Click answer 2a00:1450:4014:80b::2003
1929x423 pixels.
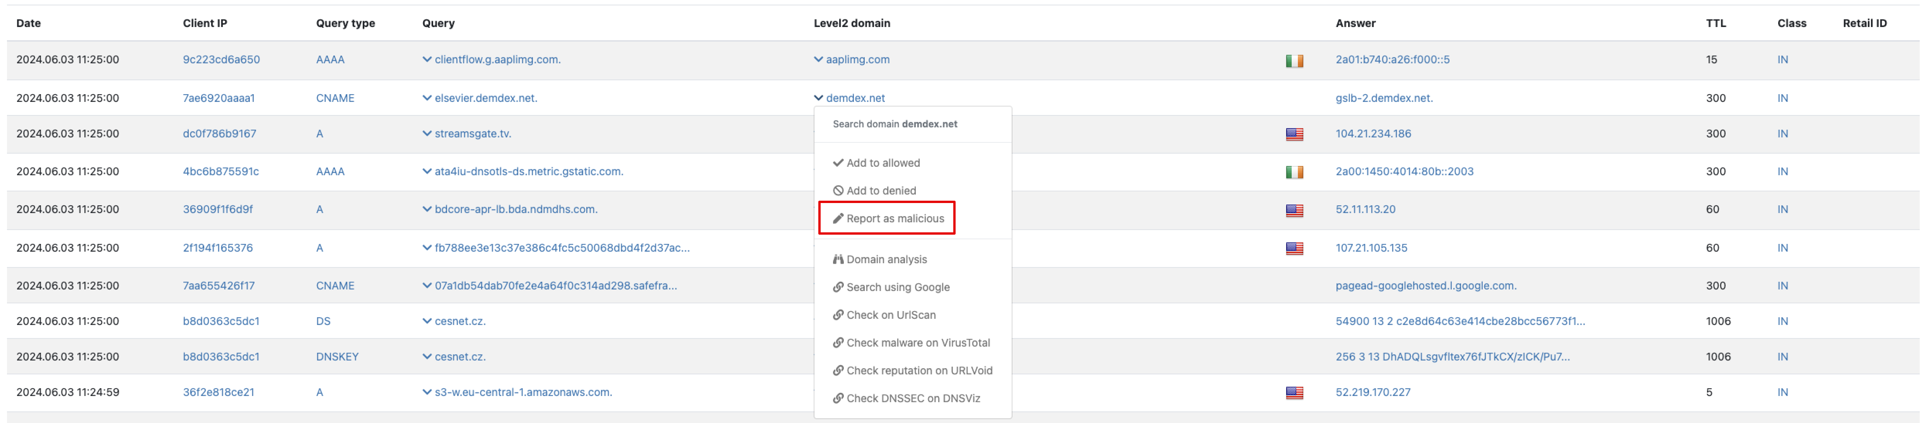(1404, 171)
